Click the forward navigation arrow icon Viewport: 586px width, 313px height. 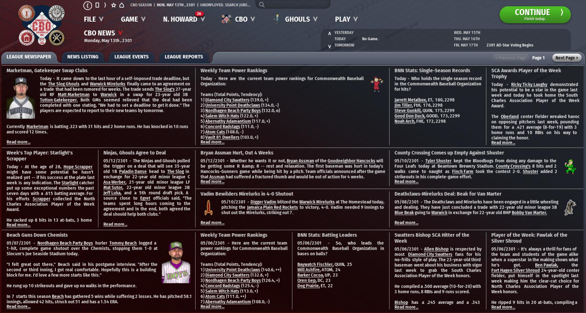coord(105,5)
